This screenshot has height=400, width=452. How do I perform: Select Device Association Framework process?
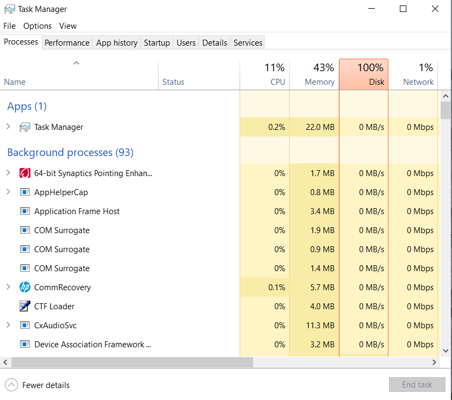pos(220,345)
